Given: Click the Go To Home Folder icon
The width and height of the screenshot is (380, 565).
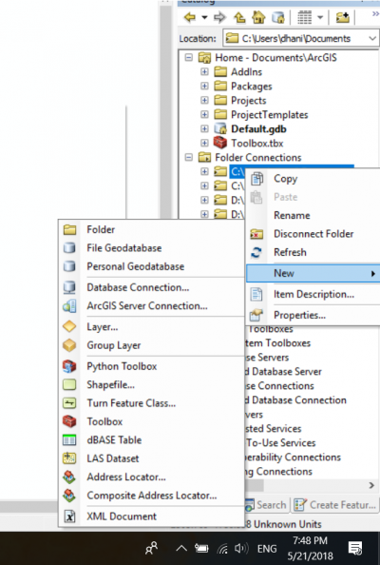Looking at the screenshot, I should tap(258, 17).
